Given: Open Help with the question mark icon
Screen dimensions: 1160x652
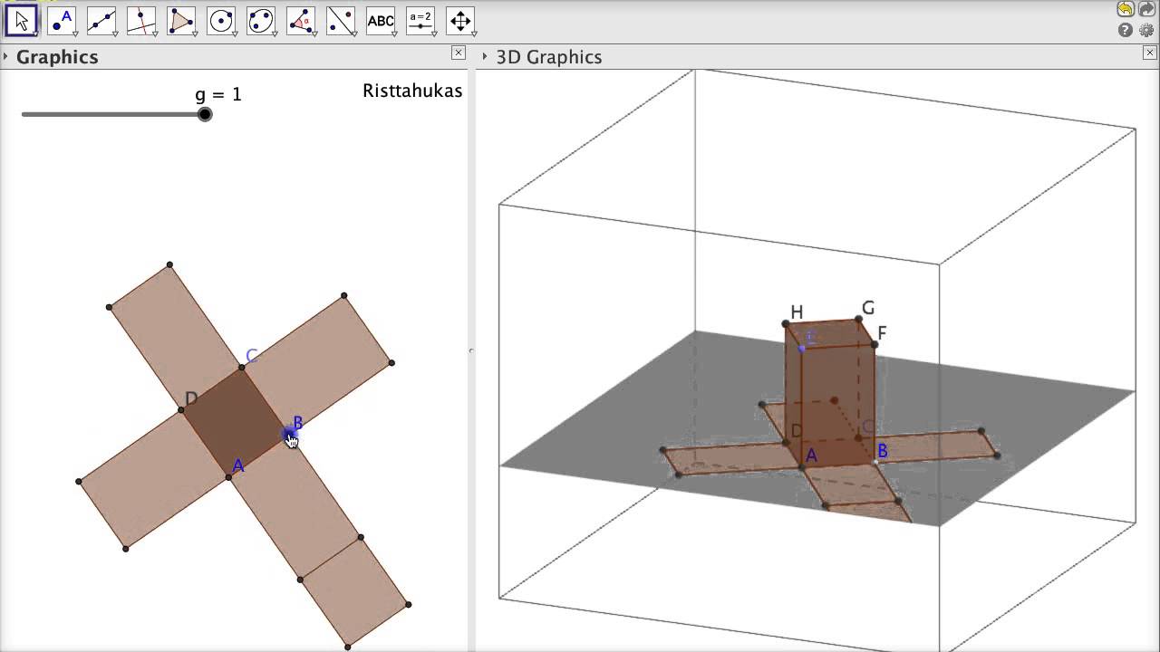Looking at the screenshot, I should [1126, 30].
